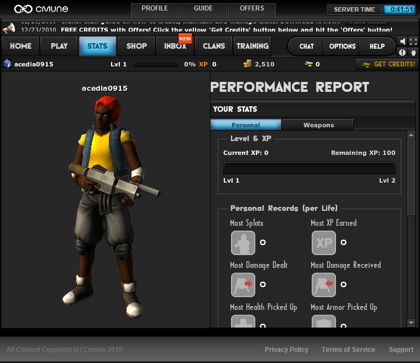Click the Most Damage Received icon

point(323,284)
